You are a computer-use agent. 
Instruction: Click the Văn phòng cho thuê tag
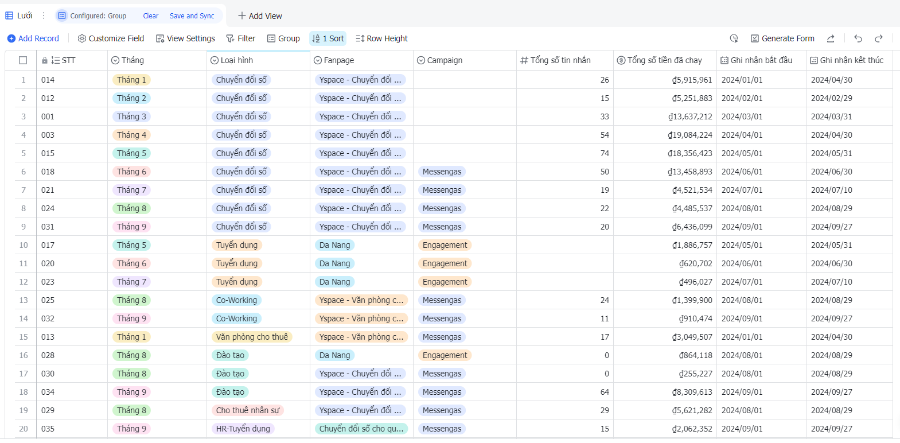coord(252,337)
